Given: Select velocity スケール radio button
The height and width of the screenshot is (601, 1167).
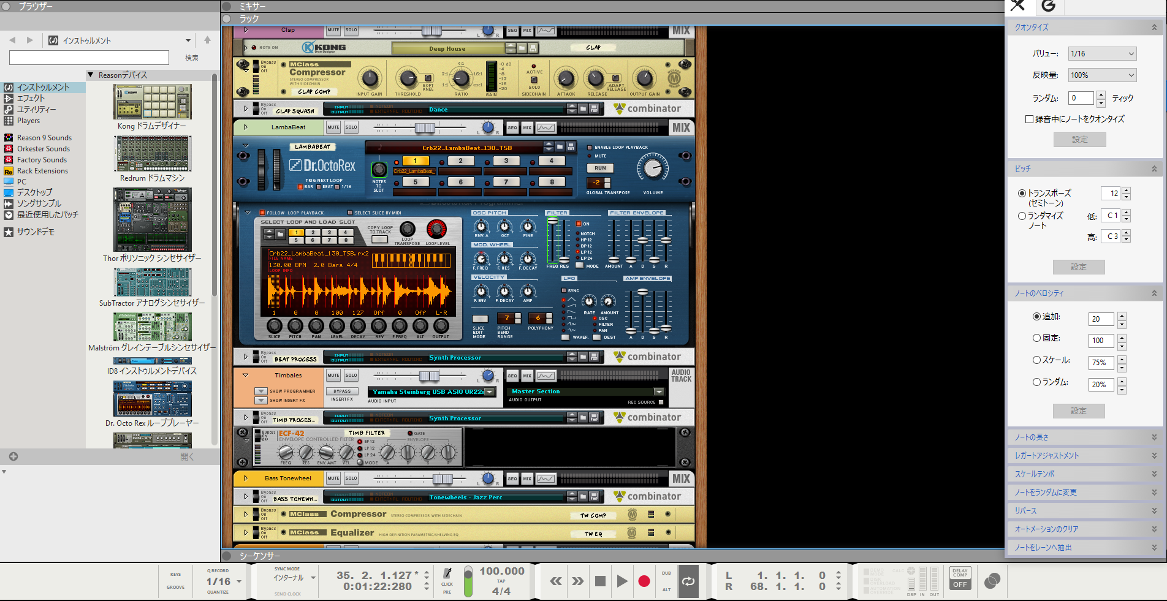Looking at the screenshot, I should point(1036,360).
